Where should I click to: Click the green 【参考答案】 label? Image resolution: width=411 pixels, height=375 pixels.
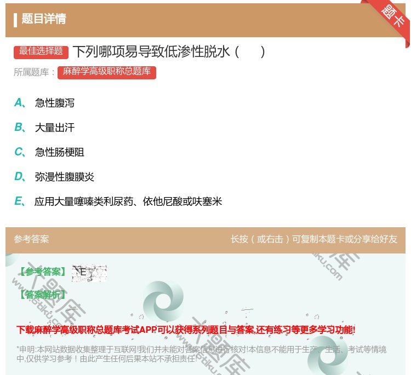tap(43, 272)
